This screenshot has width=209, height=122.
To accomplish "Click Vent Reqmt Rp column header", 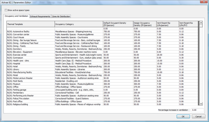I will pyautogui.click(x=168, y=24).
